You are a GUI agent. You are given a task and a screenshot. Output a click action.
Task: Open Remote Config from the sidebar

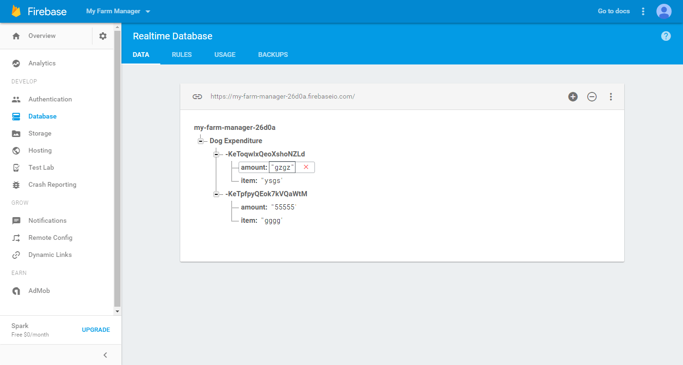(50, 238)
